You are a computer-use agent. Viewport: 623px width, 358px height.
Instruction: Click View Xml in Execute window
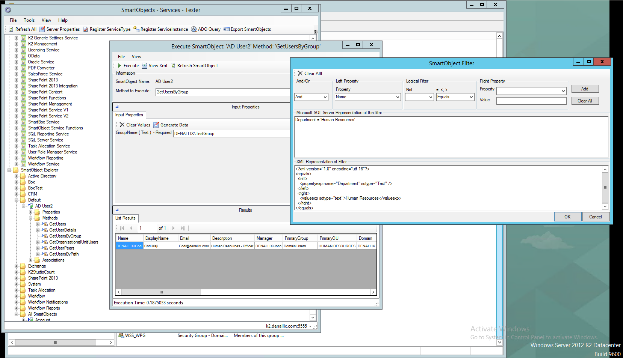tap(154, 66)
